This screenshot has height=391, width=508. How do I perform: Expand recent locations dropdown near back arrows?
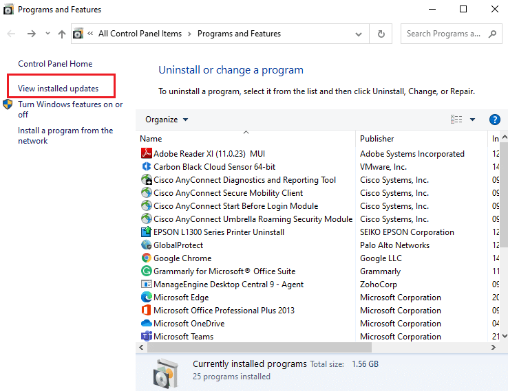point(47,34)
